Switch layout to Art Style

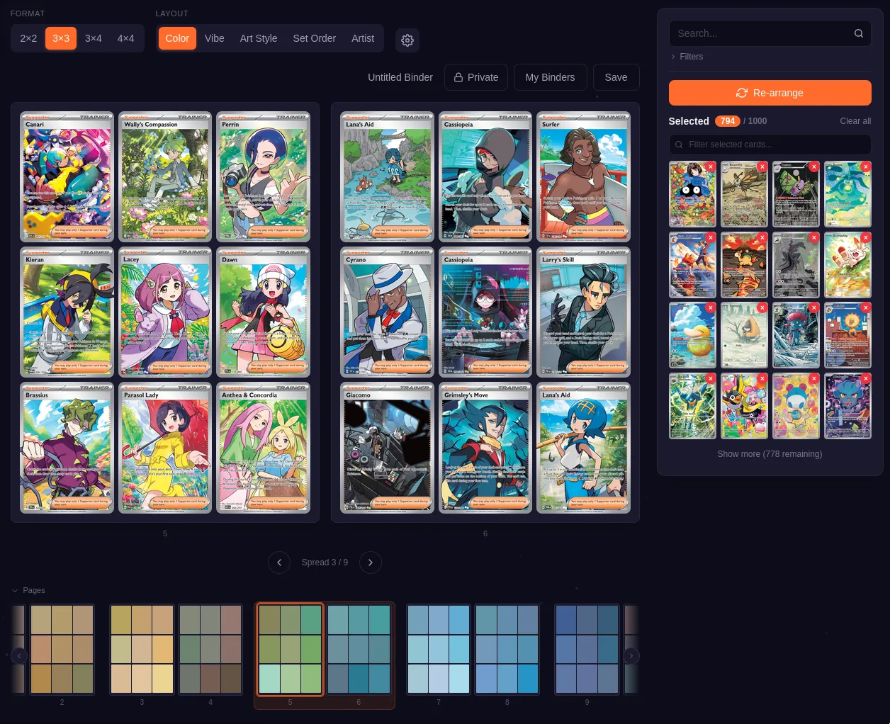[x=259, y=38]
